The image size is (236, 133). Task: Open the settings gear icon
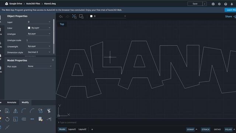[219, 4]
